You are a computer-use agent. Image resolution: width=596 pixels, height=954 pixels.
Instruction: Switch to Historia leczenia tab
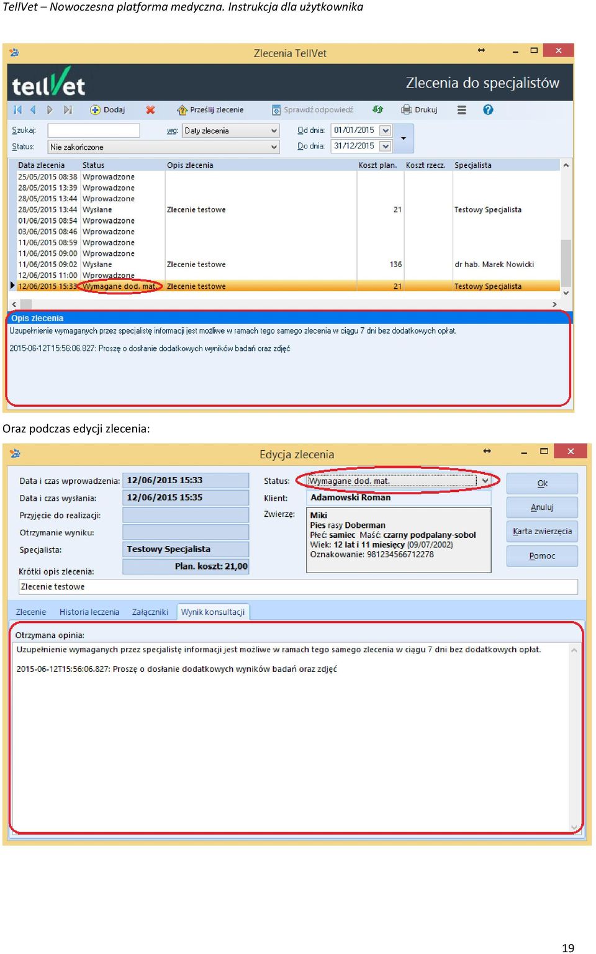(89, 612)
